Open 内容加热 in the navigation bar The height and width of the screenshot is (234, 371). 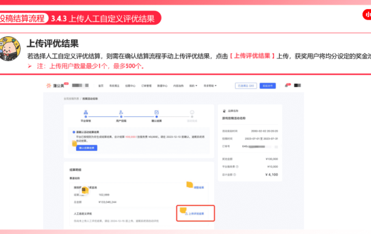(x=178, y=86)
